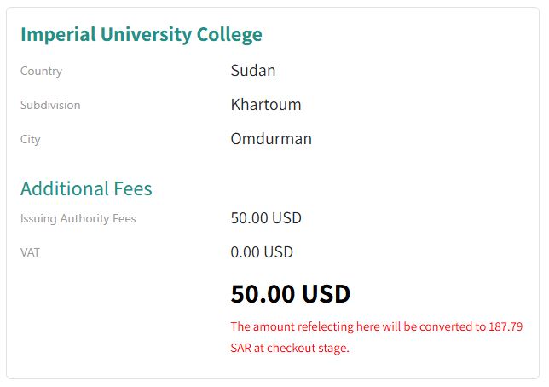The height and width of the screenshot is (387, 549).
Task: Click the Imperial University College heading
Action: [x=142, y=35]
